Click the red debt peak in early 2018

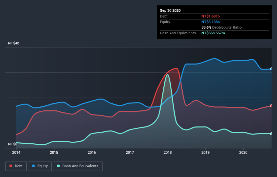click(176, 69)
